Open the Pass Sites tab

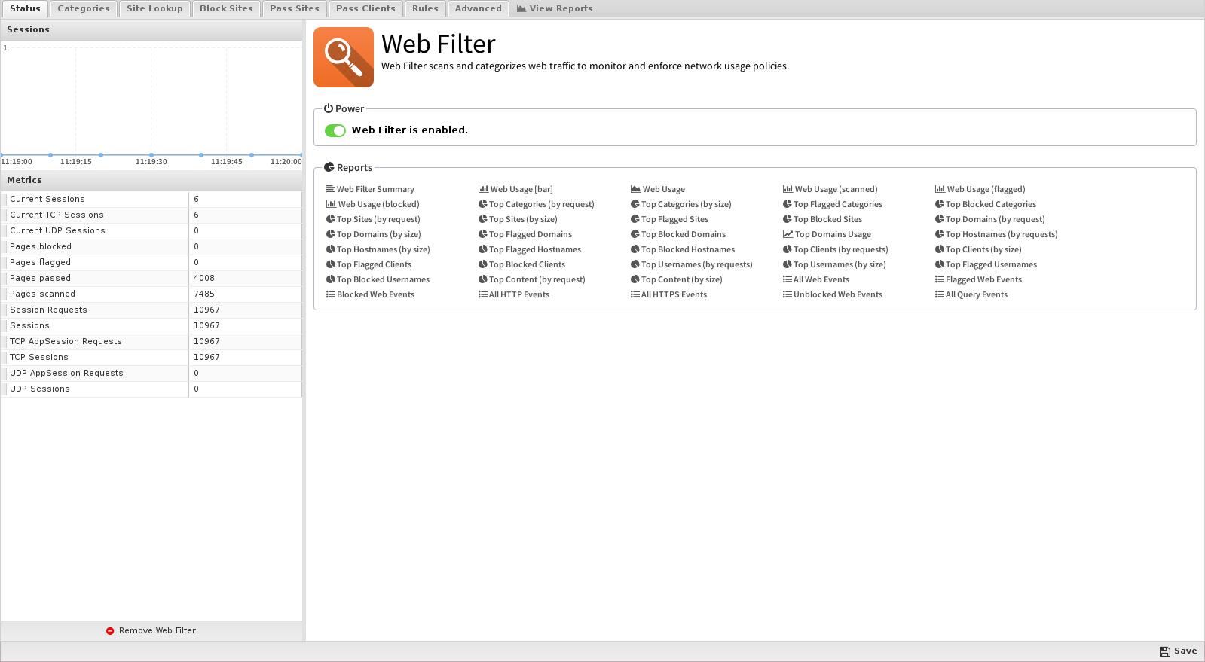pos(295,8)
